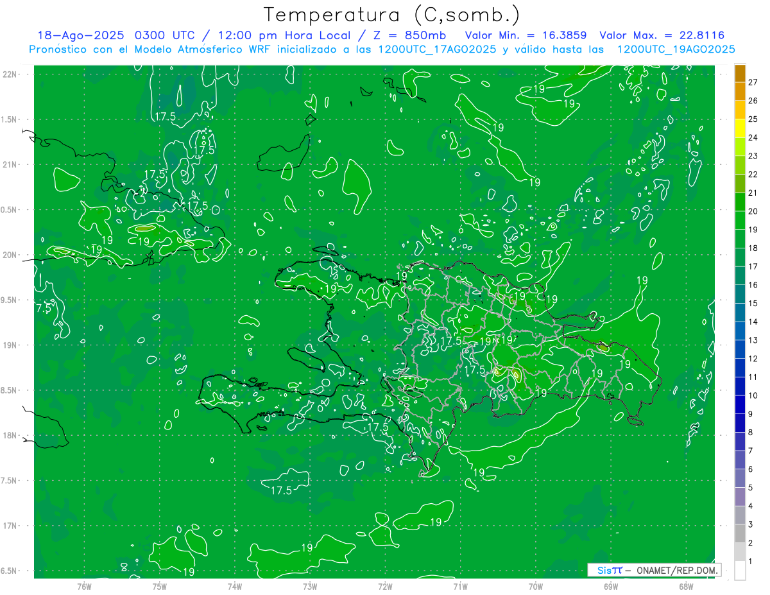This screenshot has height=595, width=770.
Task: Select the date '18-Ago-2025' in the header
Action: (80, 35)
